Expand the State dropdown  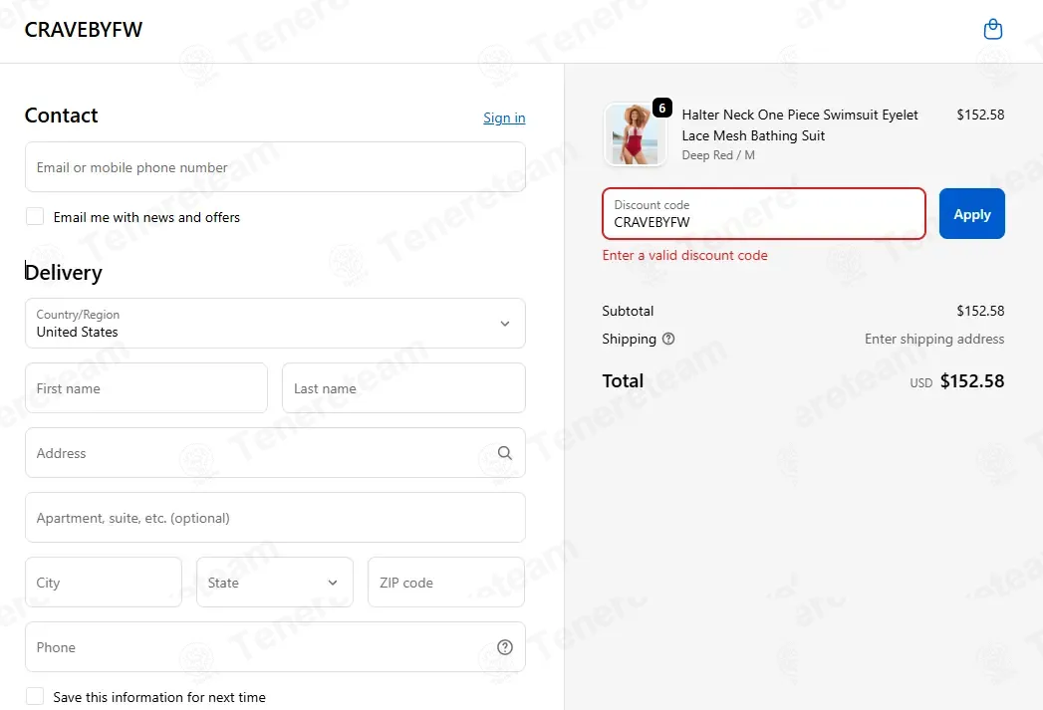[275, 583]
